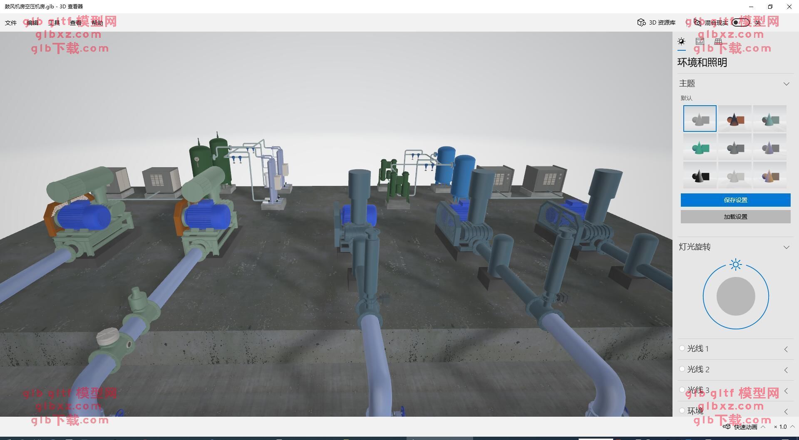Viewport: 799px width, 440px height.
Task: Click the 保存设置 button
Action: (735, 200)
